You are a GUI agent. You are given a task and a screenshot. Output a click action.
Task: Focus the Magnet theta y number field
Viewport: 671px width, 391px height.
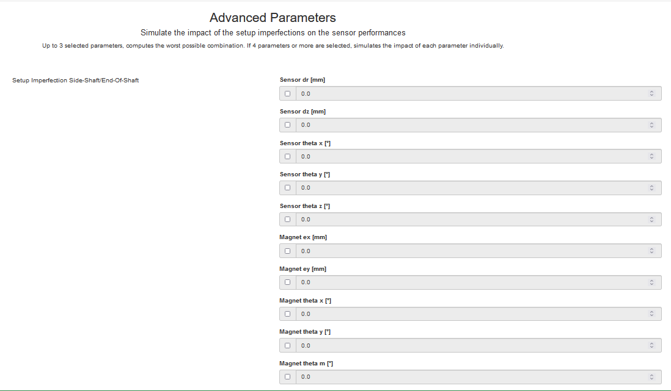479,345
